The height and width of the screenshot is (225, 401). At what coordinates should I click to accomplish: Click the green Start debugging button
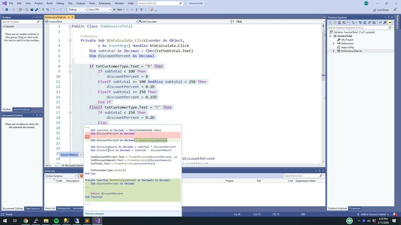118,10
